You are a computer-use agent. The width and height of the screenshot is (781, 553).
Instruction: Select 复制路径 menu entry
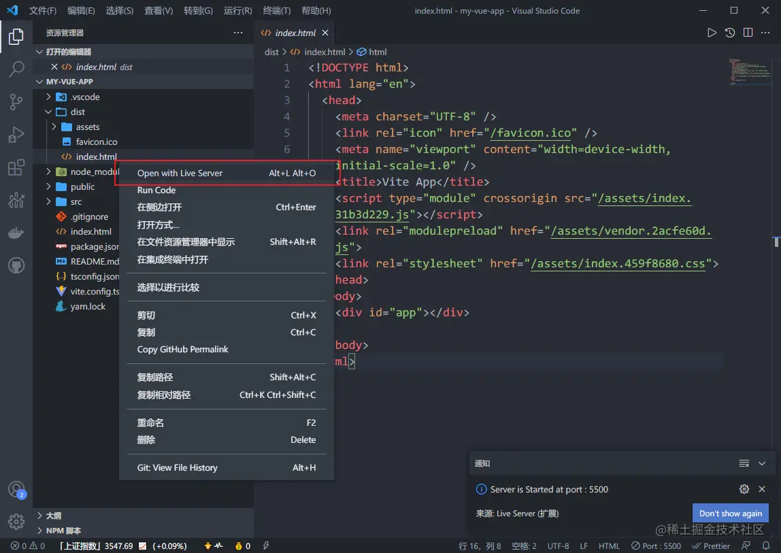(227, 377)
